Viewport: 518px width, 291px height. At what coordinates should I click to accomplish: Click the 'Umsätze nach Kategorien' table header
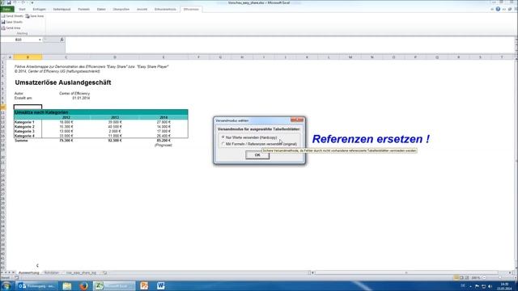point(101,112)
